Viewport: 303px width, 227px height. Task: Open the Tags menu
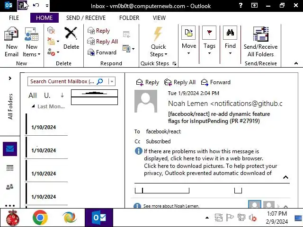point(209,41)
